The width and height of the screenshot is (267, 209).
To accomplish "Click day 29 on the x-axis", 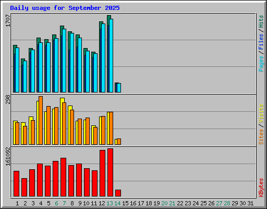I will (235, 203).
